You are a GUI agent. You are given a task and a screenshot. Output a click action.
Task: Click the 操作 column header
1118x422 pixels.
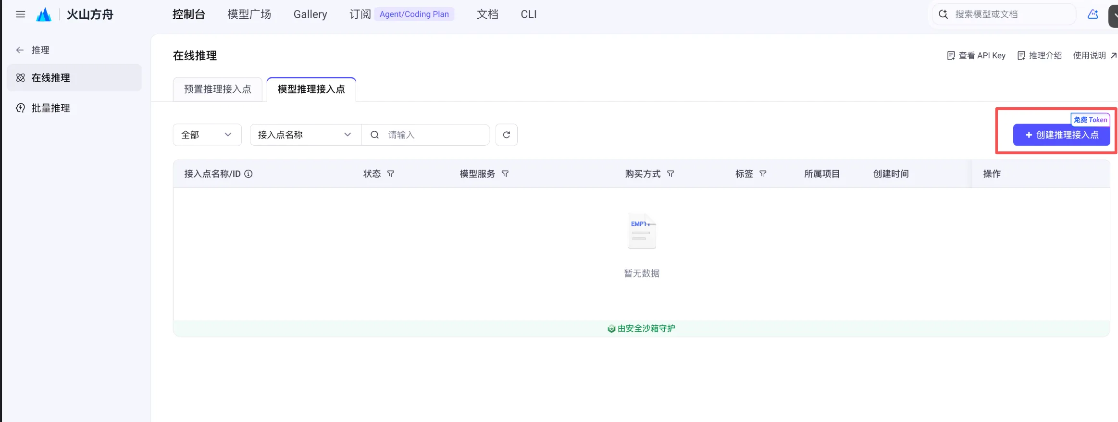tap(992, 174)
